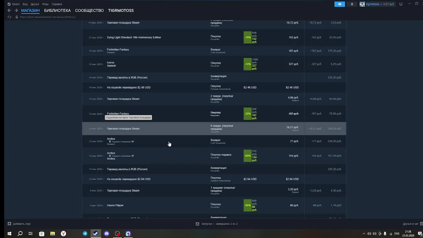Open the Справка menu

(x=57, y=4)
